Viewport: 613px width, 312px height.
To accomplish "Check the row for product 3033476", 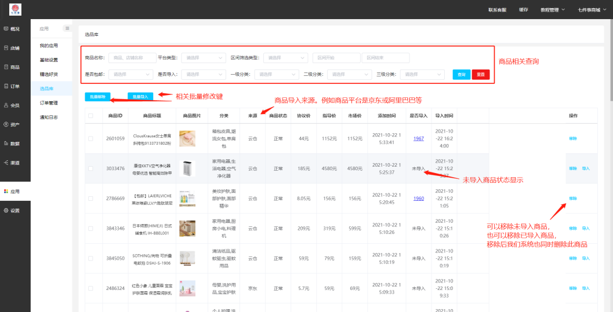I will coord(90,168).
